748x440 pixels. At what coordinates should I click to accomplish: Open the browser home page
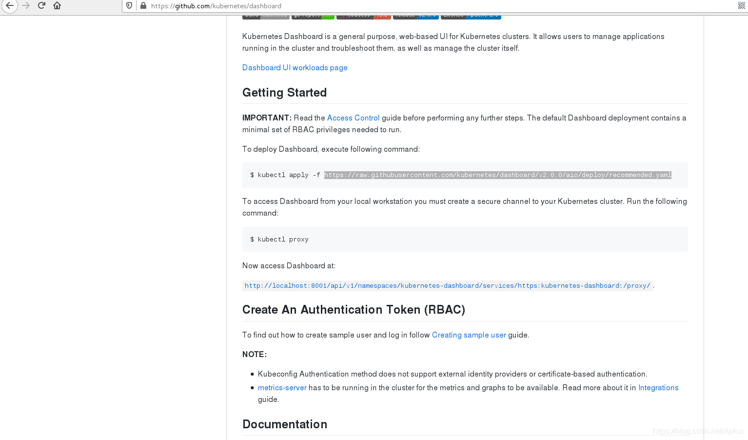57,6
